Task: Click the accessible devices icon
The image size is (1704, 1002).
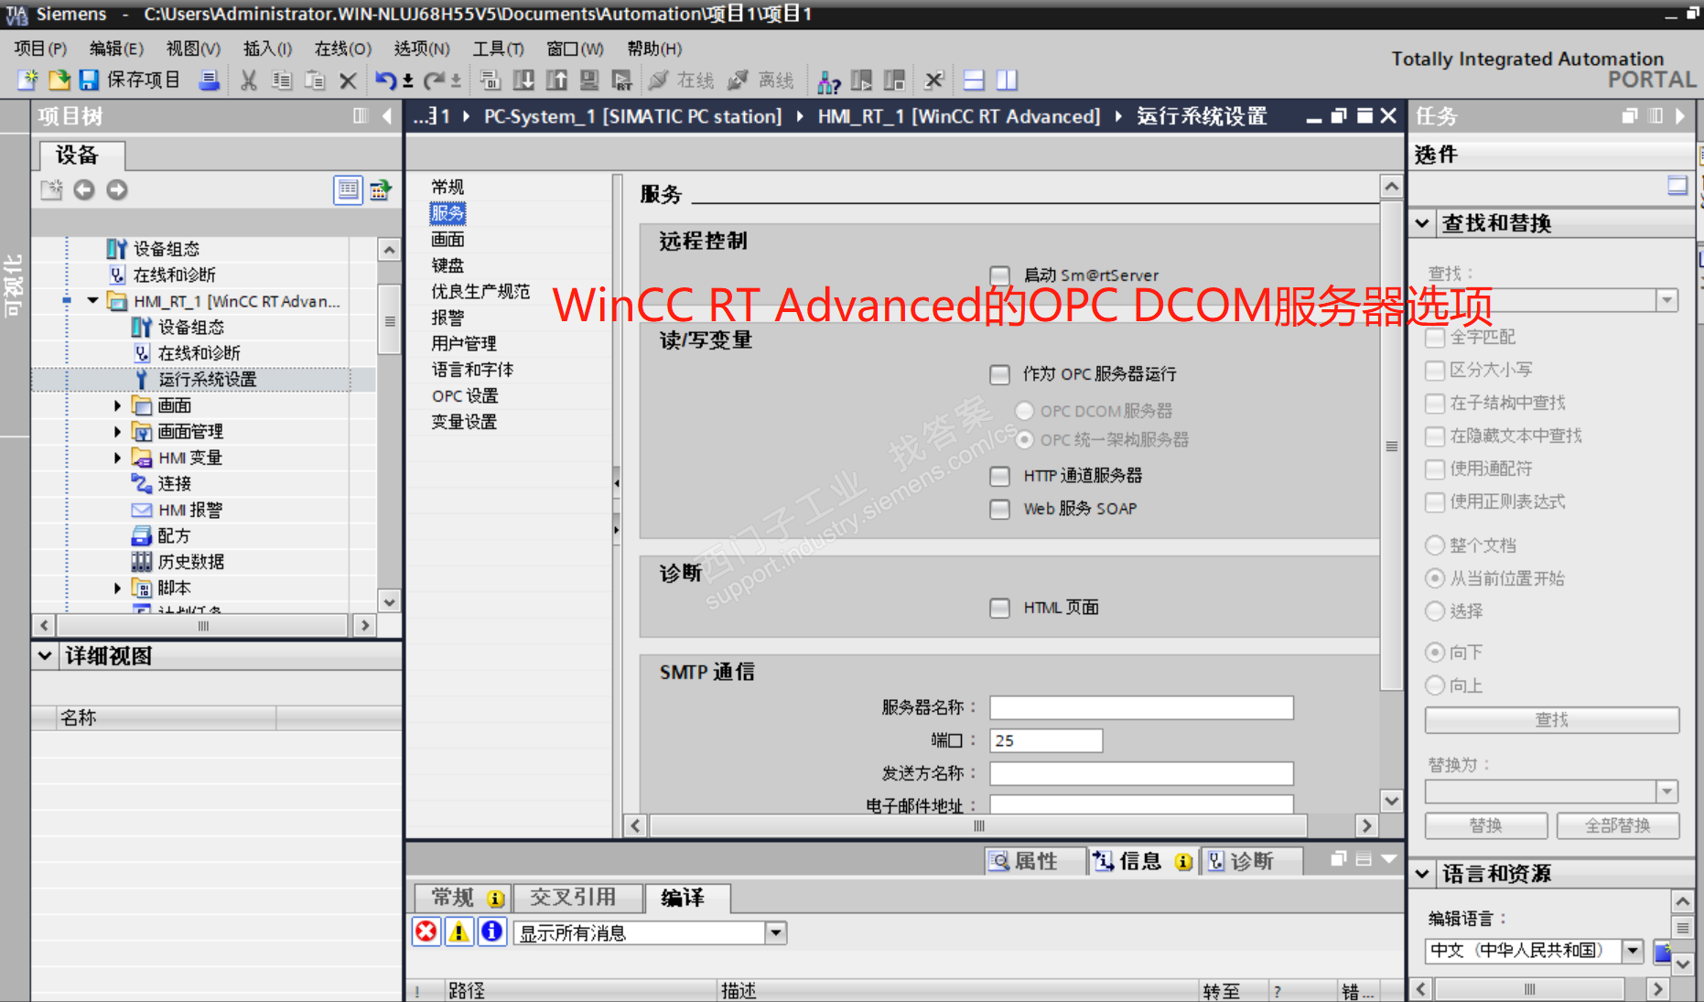Action: tap(829, 81)
